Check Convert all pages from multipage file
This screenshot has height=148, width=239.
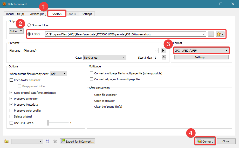coord(91,79)
